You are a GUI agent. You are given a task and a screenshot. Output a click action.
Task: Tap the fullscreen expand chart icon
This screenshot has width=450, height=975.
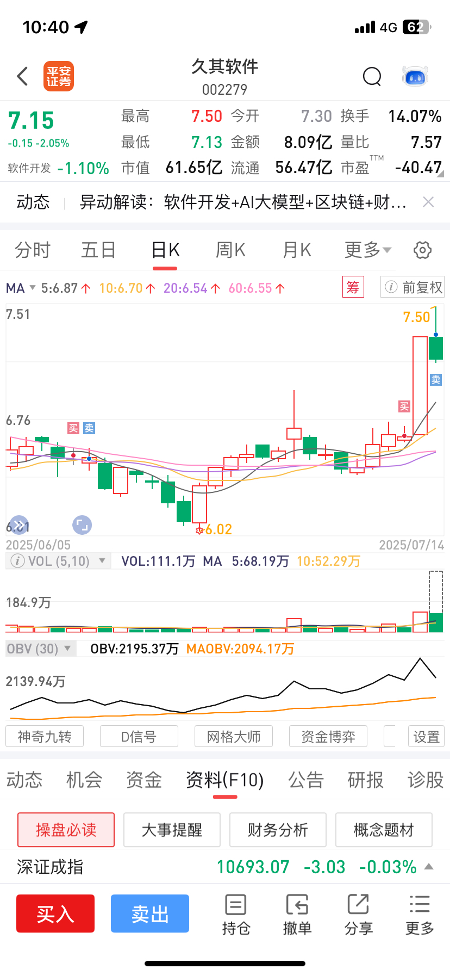tap(82, 525)
